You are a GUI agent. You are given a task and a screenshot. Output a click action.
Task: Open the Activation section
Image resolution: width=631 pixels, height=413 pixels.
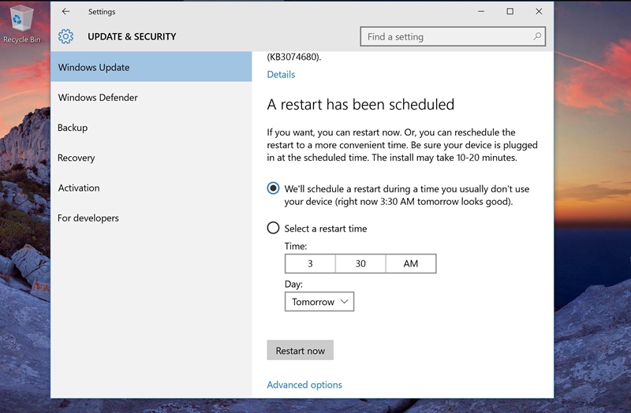coord(79,188)
